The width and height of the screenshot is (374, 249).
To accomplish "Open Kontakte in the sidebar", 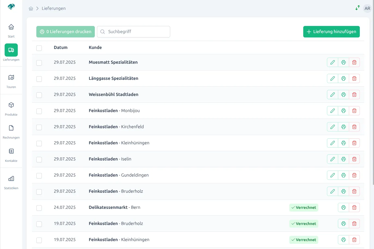I will click(11, 154).
